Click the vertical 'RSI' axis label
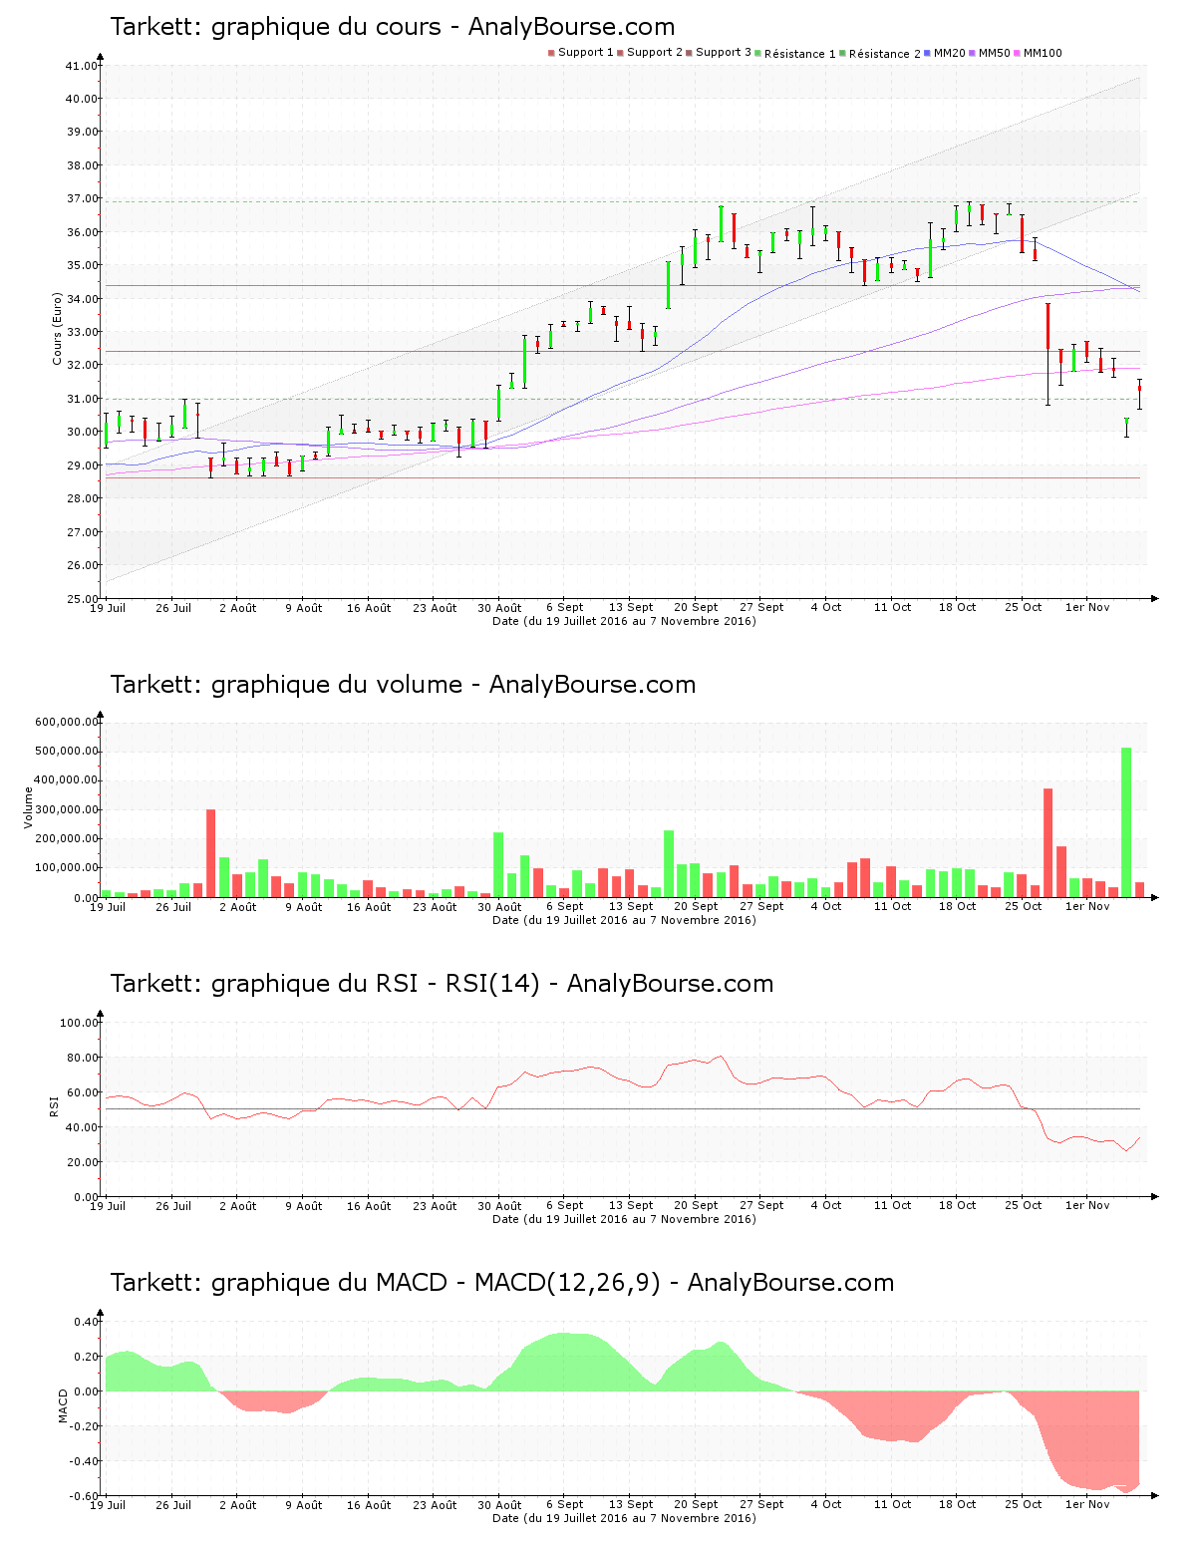The width and height of the screenshot is (1196, 1545). point(55,1105)
